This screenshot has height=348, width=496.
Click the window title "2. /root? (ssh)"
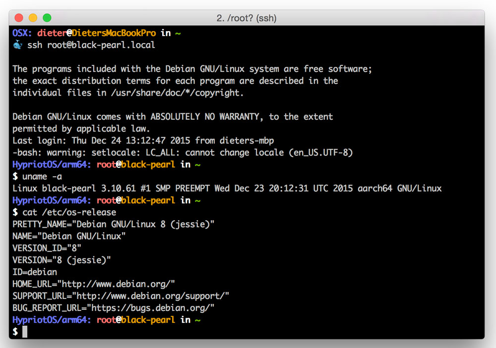pos(247,18)
